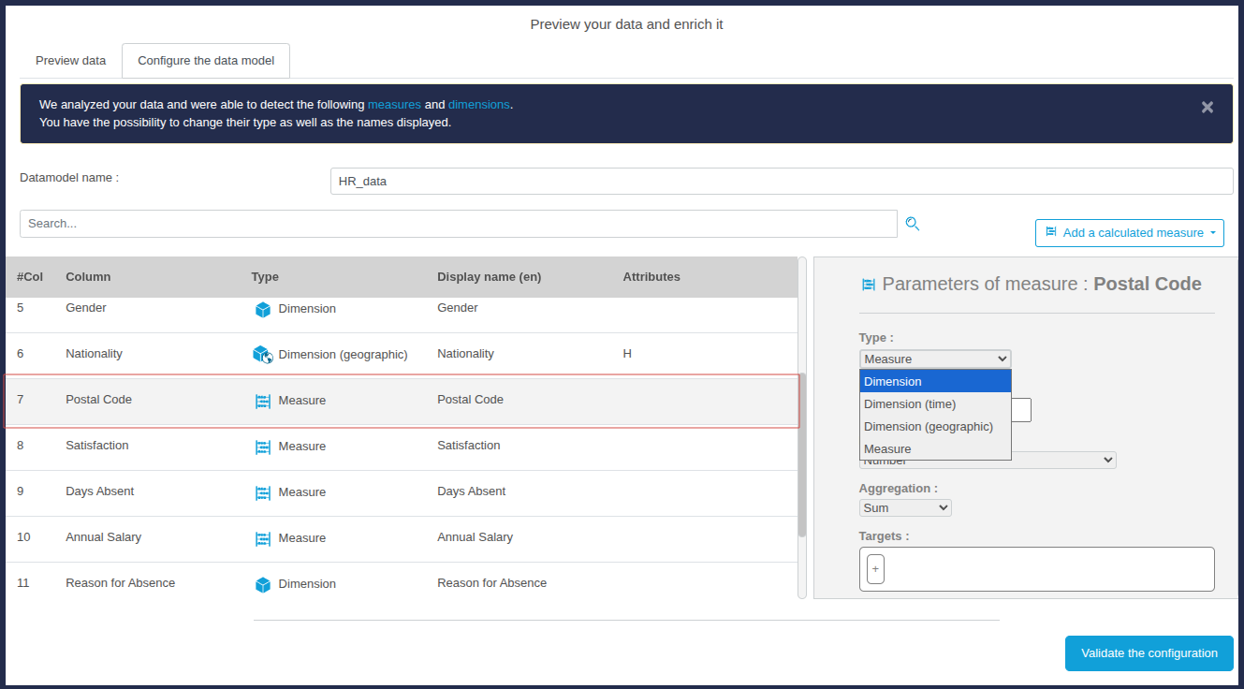Screen dimensions: 1244x689
Task: Click the Postal Code measure icon
Action: [x=263, y=401]
